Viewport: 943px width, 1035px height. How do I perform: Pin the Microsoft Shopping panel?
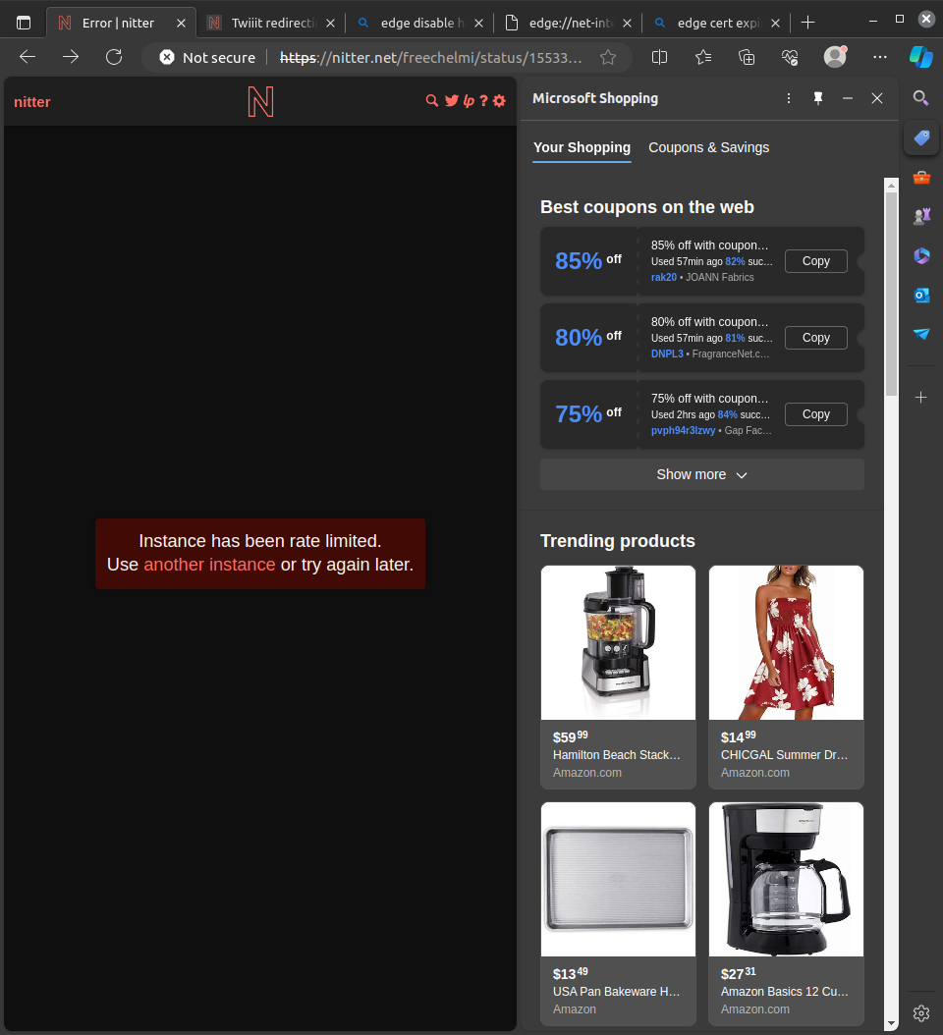(x=818, y=98)
